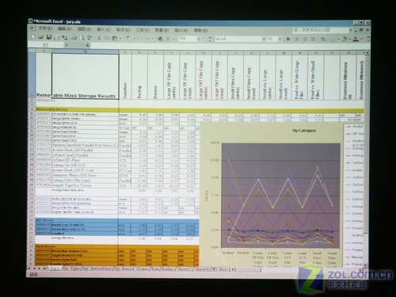Click the Cut scissors icon

[99, 38]
